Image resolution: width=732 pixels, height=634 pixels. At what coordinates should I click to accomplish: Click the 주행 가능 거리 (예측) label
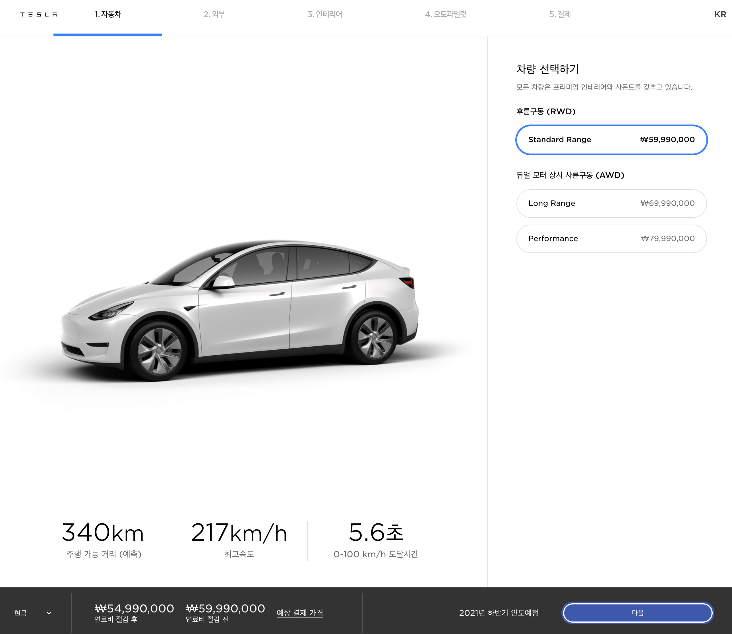coord(104,554)
